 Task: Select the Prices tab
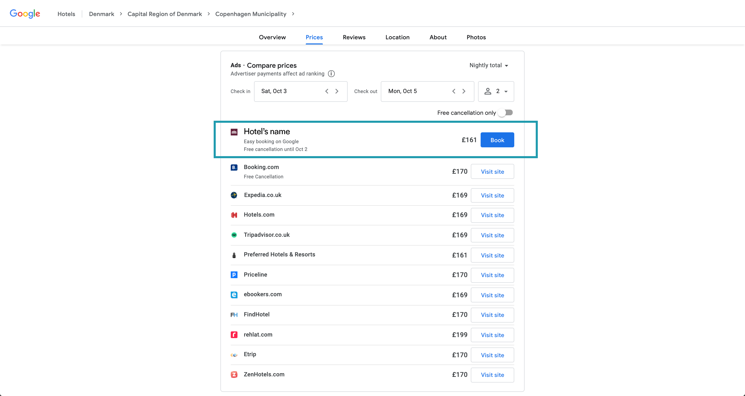click(314, 37)
